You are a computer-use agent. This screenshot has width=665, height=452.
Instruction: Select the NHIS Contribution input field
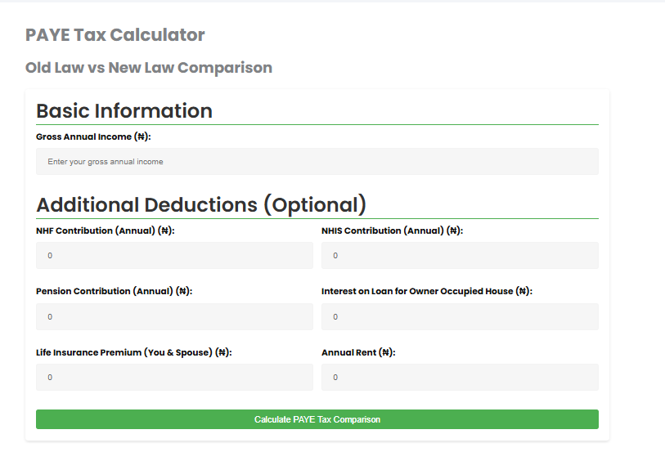coord(460,256)
